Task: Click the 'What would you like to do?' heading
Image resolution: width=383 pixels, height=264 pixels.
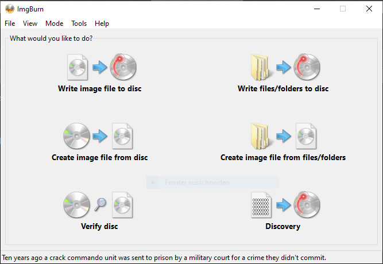Action: pos(51,38)
